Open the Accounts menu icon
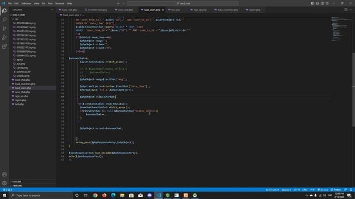355x199 pixels. pos(4,174)
